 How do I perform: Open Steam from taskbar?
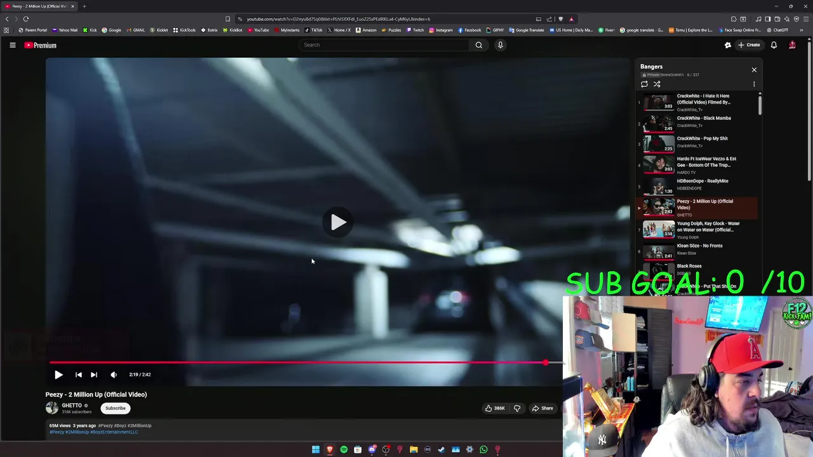click(x=441, y=449)
